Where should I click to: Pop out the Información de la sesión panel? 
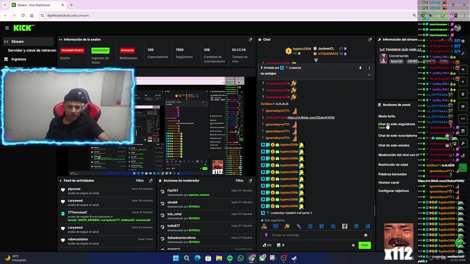[x=250, y=40]
